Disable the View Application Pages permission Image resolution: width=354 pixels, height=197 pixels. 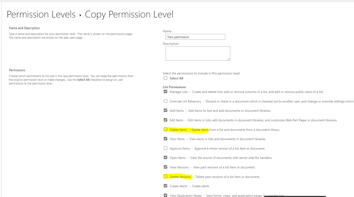coord(165,195)
